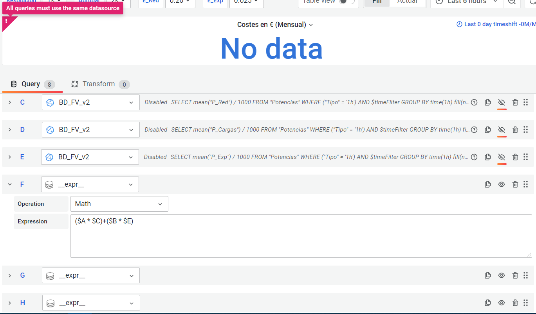Click the zoom-out magnifier in the top toolbar

512,2
